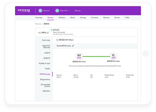Click the Tunnel-NY-FL-main name
Image resolution: width=156 pixels, height=112 pixels.
tap(64, 46)
